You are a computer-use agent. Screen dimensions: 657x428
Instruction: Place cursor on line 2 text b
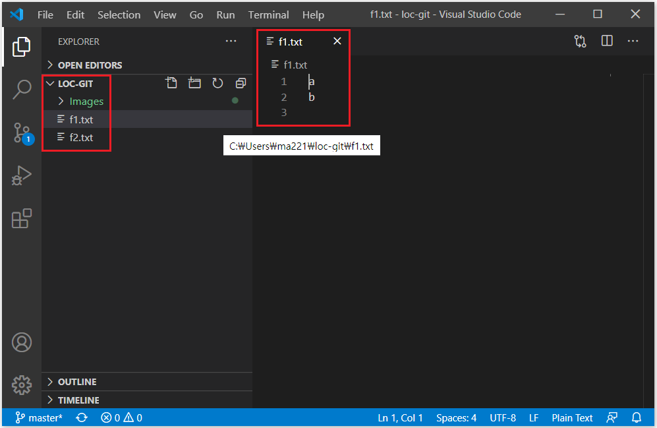click(x=311, y=97)
